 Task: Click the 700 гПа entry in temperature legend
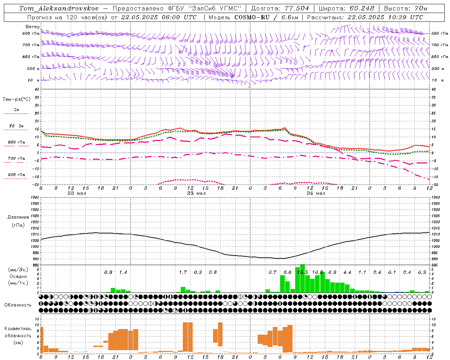[16, 159]
